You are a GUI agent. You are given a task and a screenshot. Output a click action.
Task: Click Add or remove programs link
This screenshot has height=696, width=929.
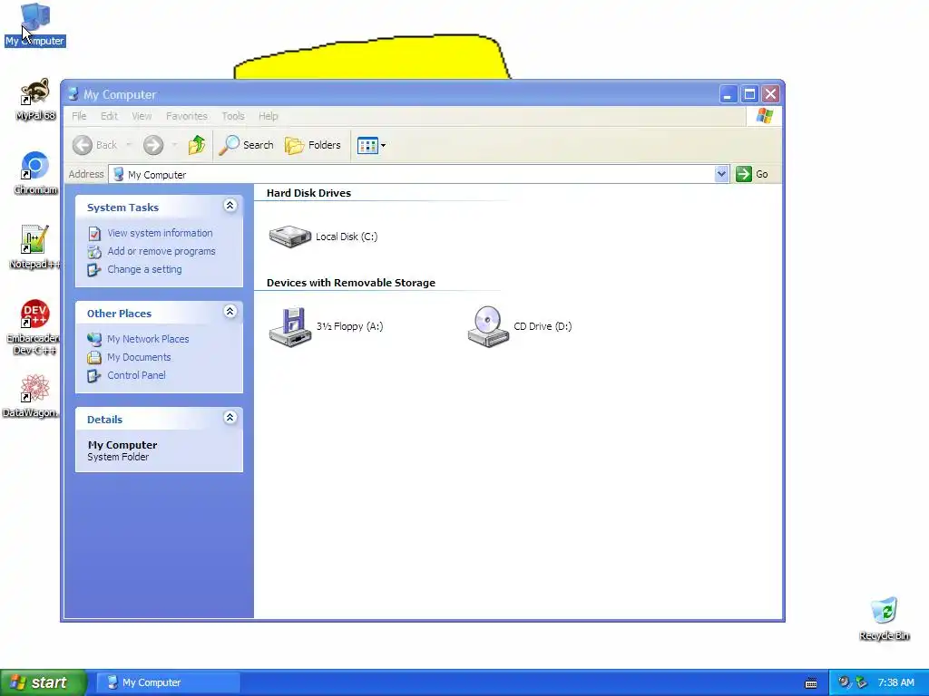coord(161,251)
